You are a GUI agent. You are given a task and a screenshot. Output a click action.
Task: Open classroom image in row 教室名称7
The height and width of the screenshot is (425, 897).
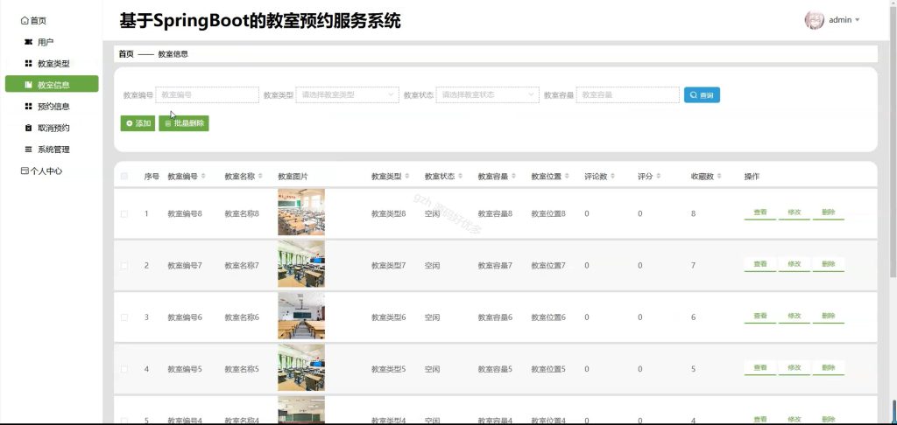tap(301, 264)
